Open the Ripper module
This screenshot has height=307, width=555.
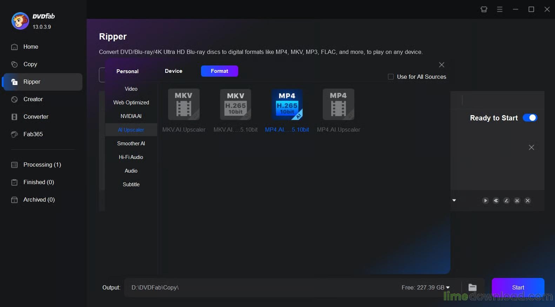coord(43,82)
